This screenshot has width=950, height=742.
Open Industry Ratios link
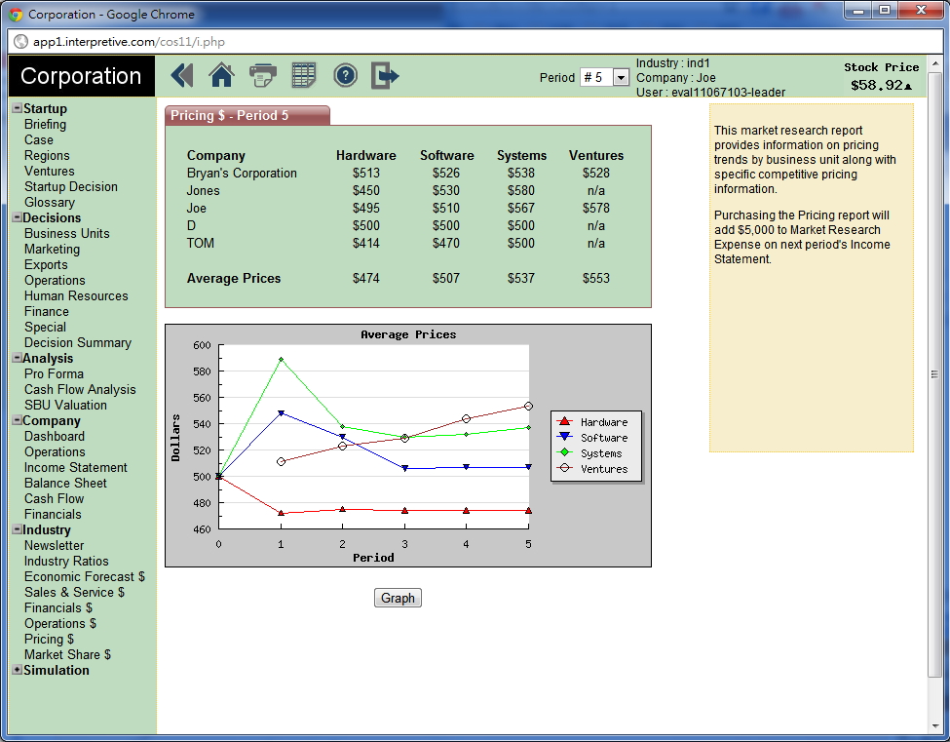coord(66,561)
